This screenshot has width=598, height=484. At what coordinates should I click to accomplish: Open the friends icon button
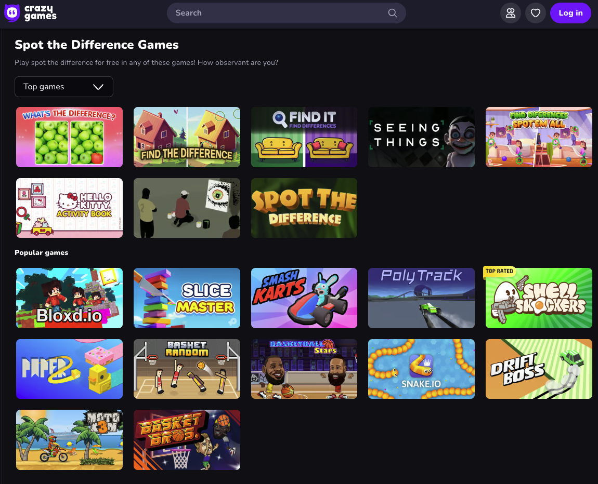(x=510, y=13)
